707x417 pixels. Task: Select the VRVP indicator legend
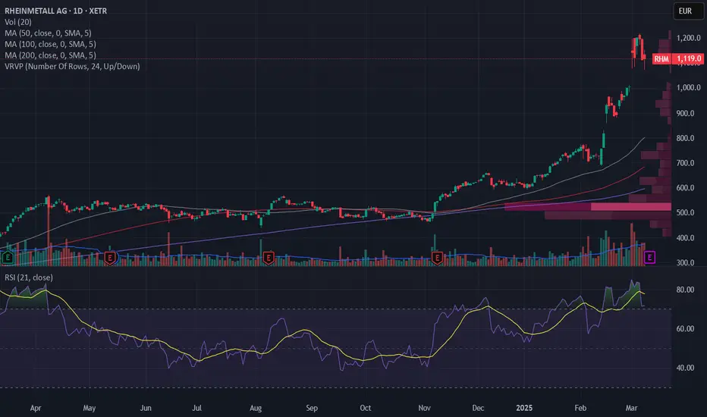pos(72,66)
